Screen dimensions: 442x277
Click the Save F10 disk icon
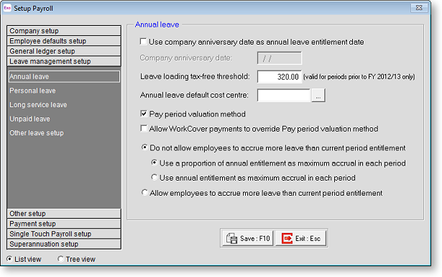231,238
